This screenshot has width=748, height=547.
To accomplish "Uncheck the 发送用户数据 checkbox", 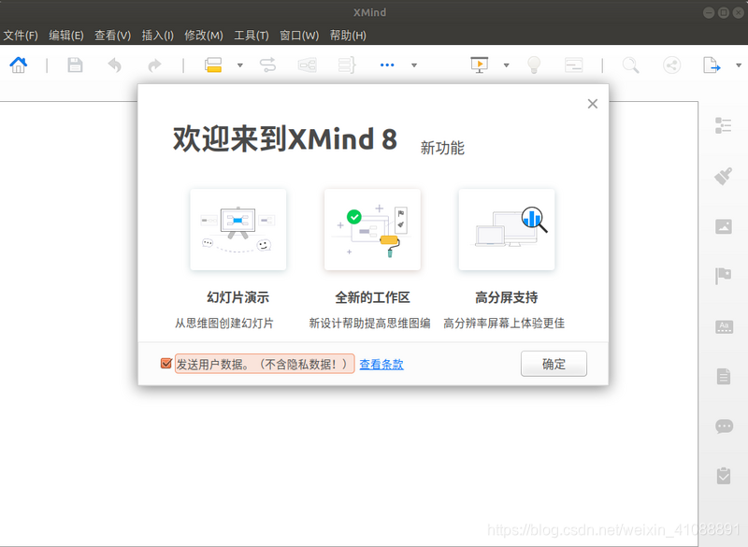I will [x=166, y=364].
